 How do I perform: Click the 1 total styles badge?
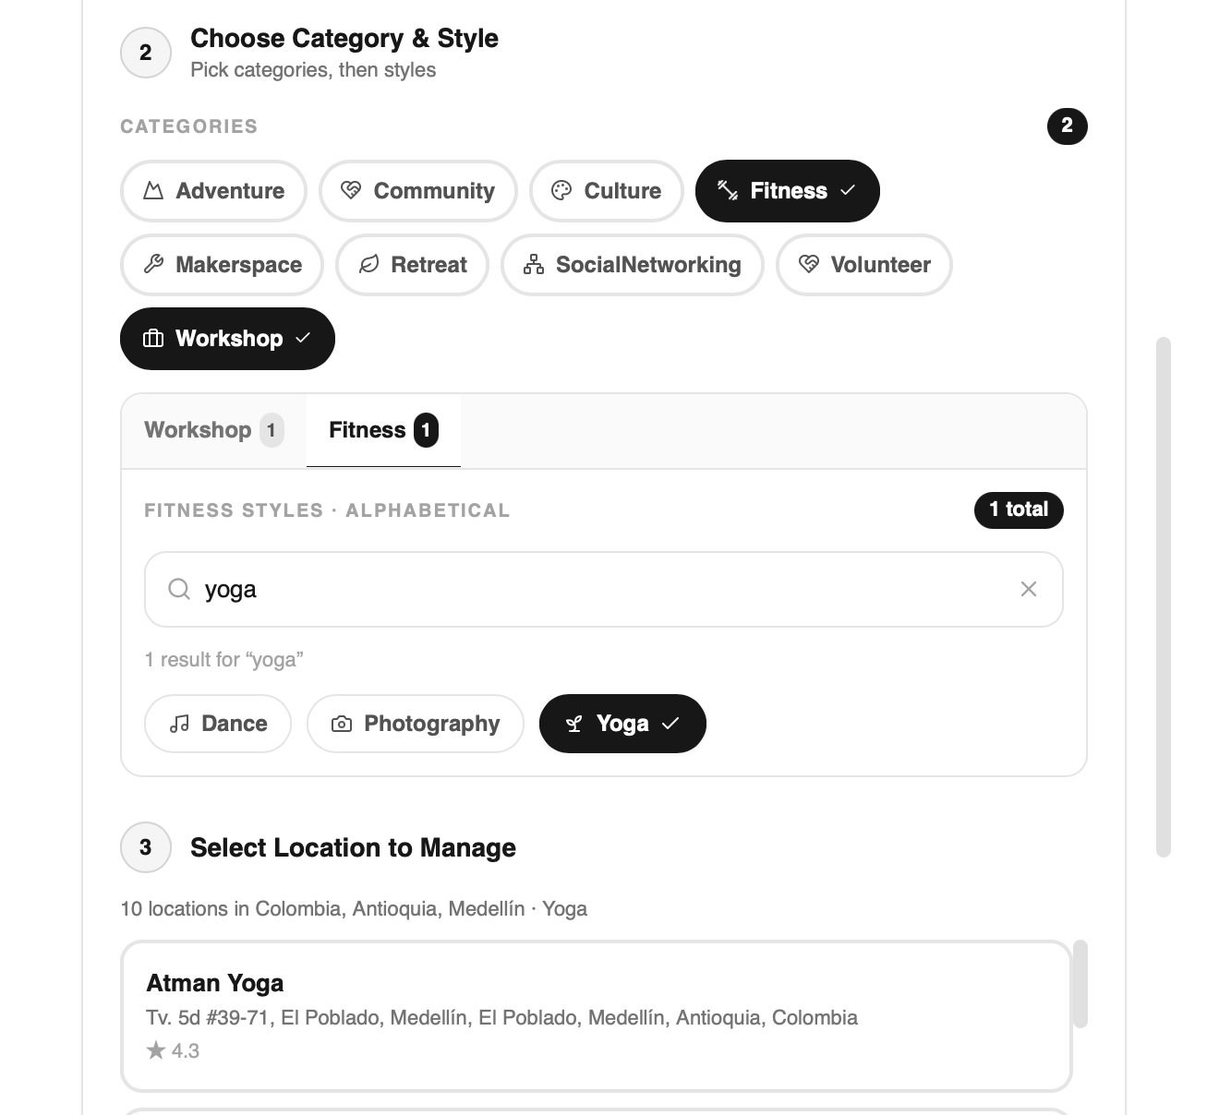pyautogui.click(x=1019, y=510)
